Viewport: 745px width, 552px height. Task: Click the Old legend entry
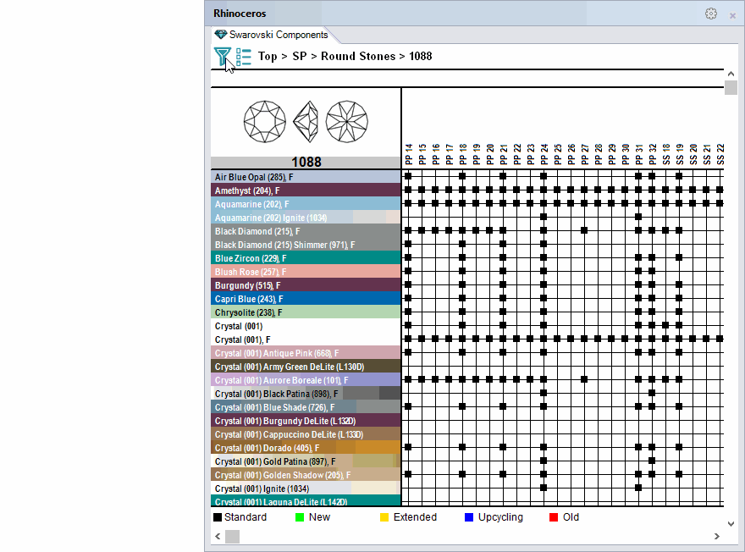click(565, 517)
